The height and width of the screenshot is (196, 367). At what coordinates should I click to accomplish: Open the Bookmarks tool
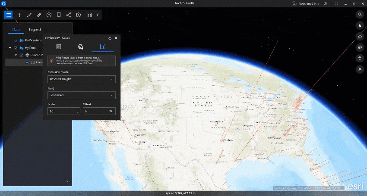click(59, 15)
